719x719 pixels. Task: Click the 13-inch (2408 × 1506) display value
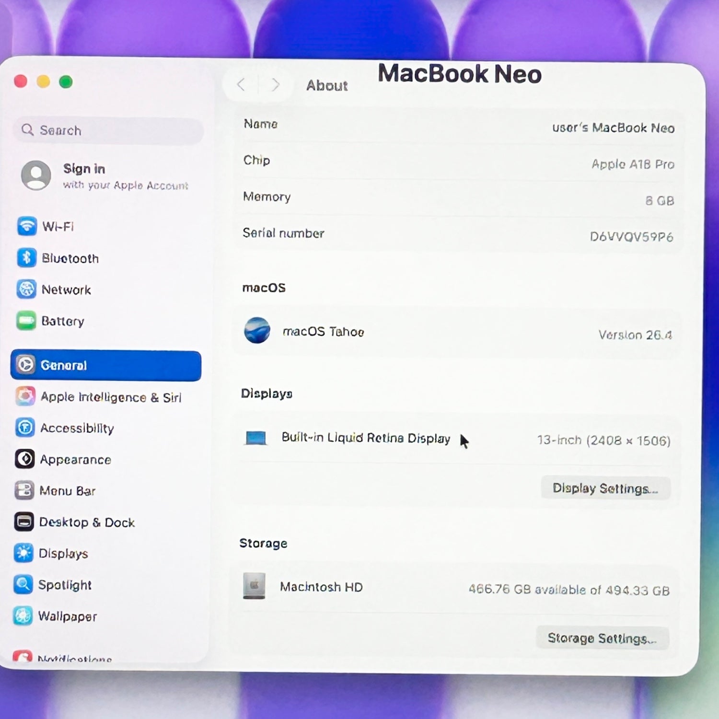click(603, 441)
